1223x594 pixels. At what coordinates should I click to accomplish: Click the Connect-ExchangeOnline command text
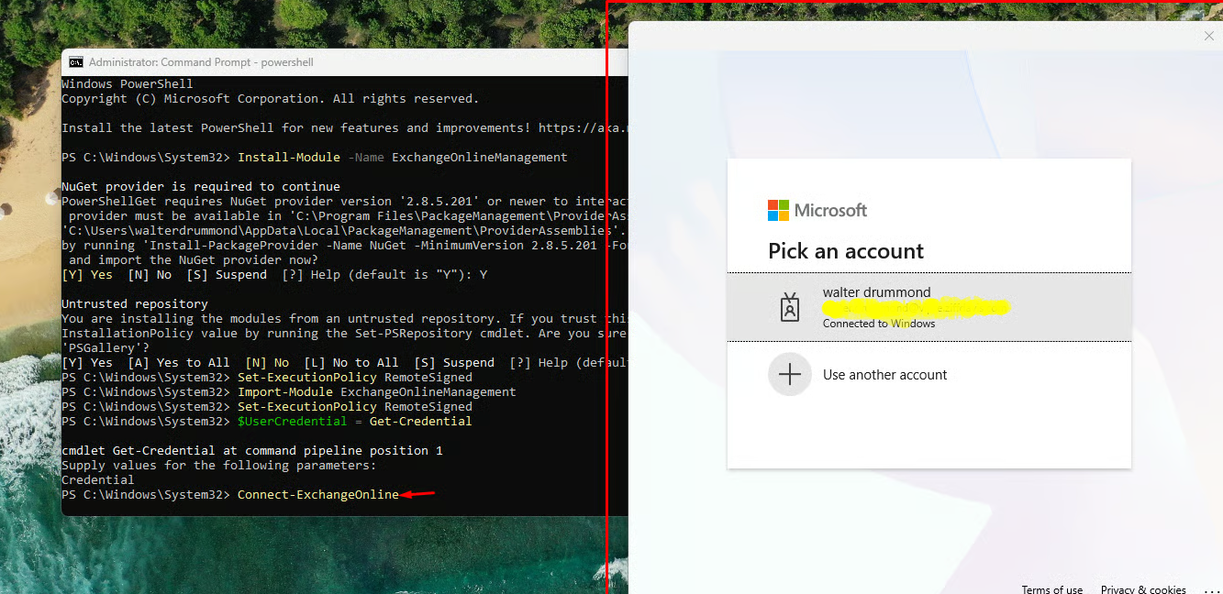pyautogui.click(x=317, y=495)
